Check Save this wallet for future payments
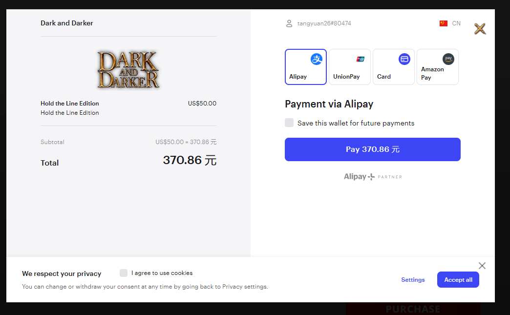The height and width of the screenshot is (315, 510). tap(289, 123)
